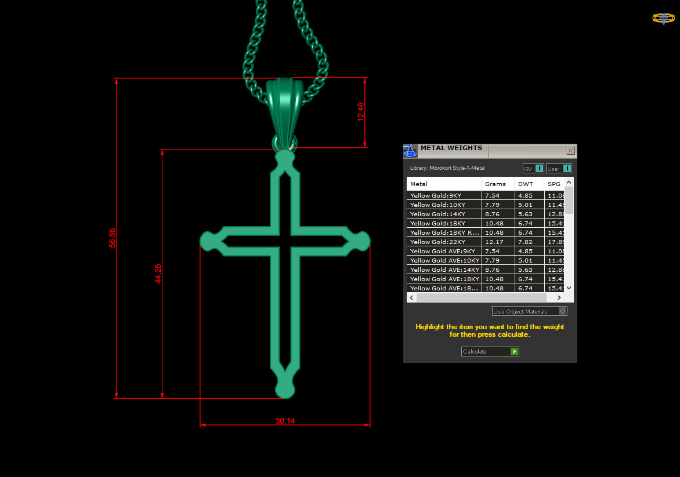This screenshot has width=680, height=477.
Task: Sort by the SPG column header
Action: 554,184
